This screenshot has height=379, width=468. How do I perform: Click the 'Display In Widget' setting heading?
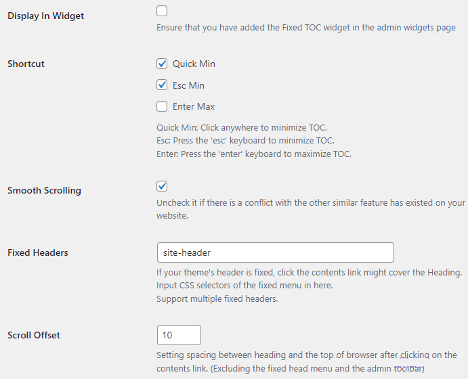pyautogui.click(x=46, y=16)
